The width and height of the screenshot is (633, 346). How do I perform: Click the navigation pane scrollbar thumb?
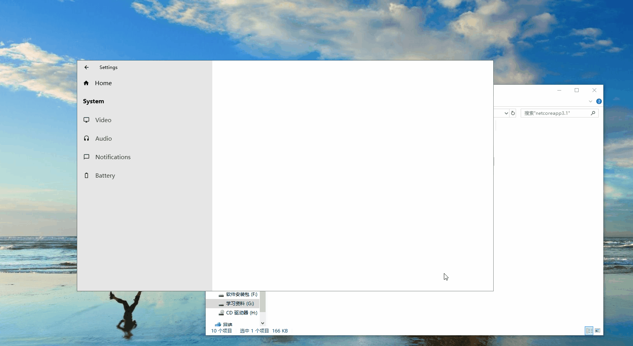pos(263,302)
